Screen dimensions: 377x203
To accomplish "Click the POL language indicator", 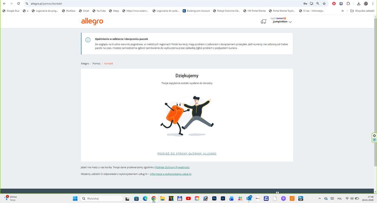I will point(340,198).
